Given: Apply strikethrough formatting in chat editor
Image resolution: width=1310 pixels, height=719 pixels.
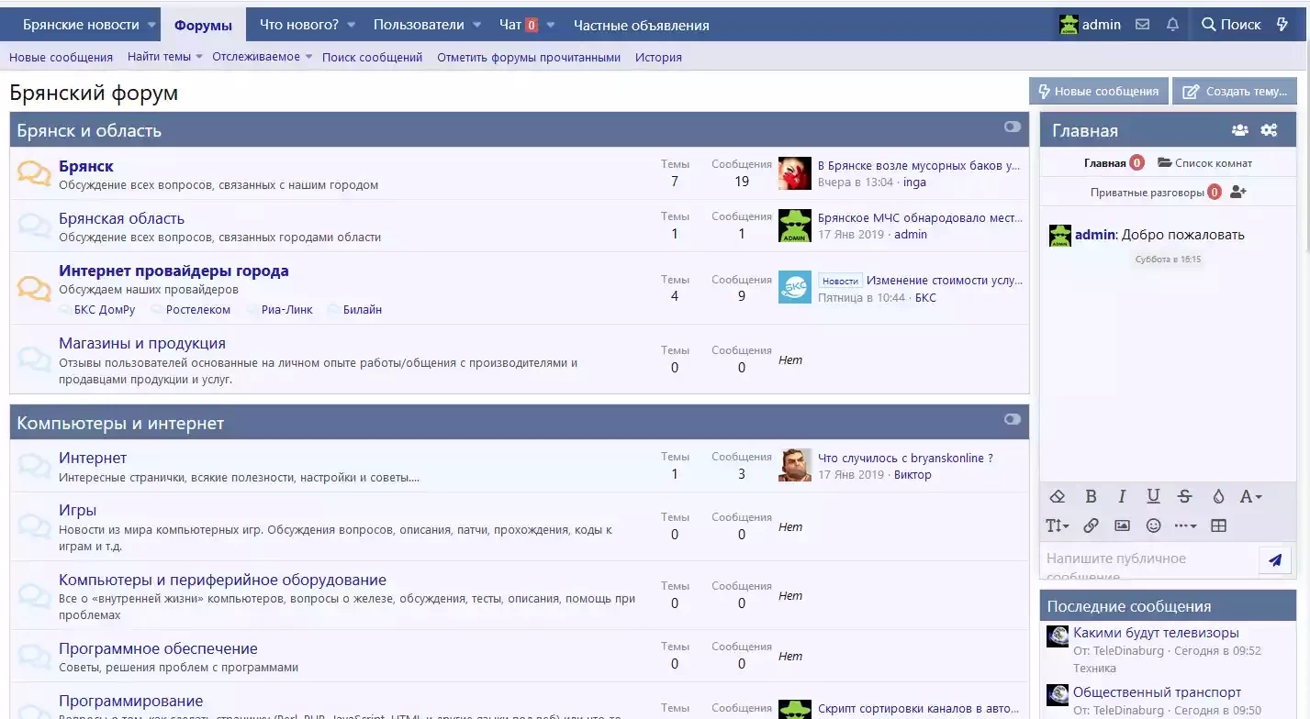Looking at the screenshot, I should pyautogui.click(x=1184, y=496).
